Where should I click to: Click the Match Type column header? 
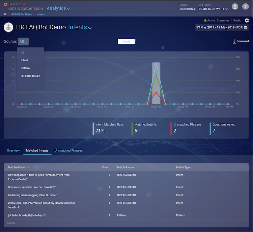pos(183,167)
